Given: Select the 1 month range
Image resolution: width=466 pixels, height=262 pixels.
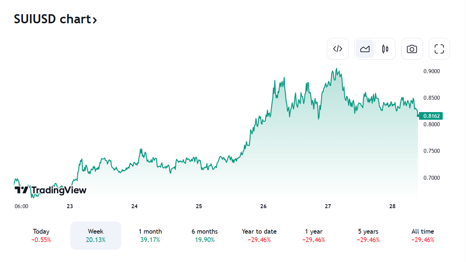Looking at the screenshot, I should tap(150, 235).
